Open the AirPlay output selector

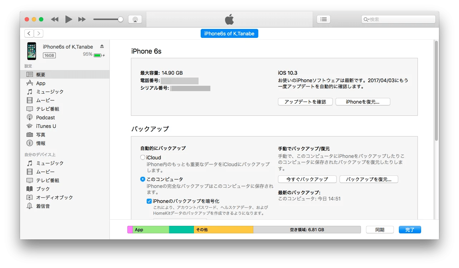[x=135, y=19]
